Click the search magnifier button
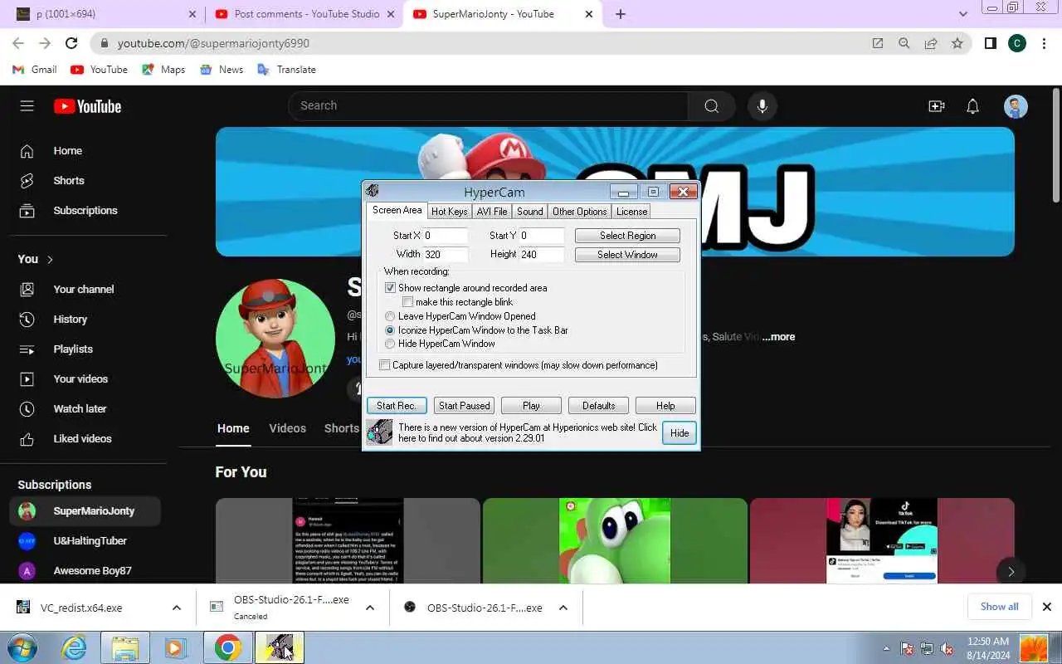 click(x=711, y=105)
